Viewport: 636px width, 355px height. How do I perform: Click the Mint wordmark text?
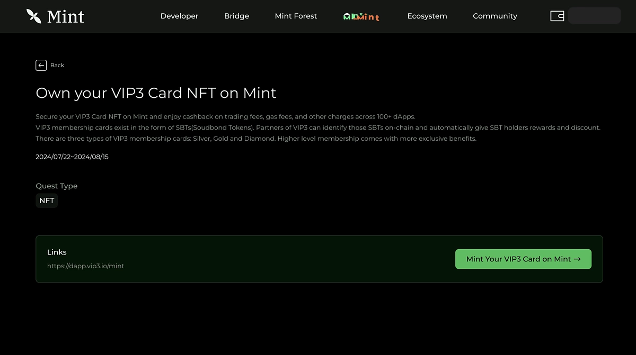click(66, 16)
